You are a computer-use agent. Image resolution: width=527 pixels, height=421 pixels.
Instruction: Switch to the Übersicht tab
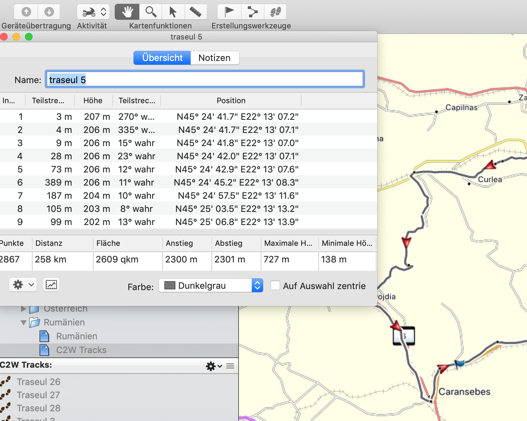point(162,58)
